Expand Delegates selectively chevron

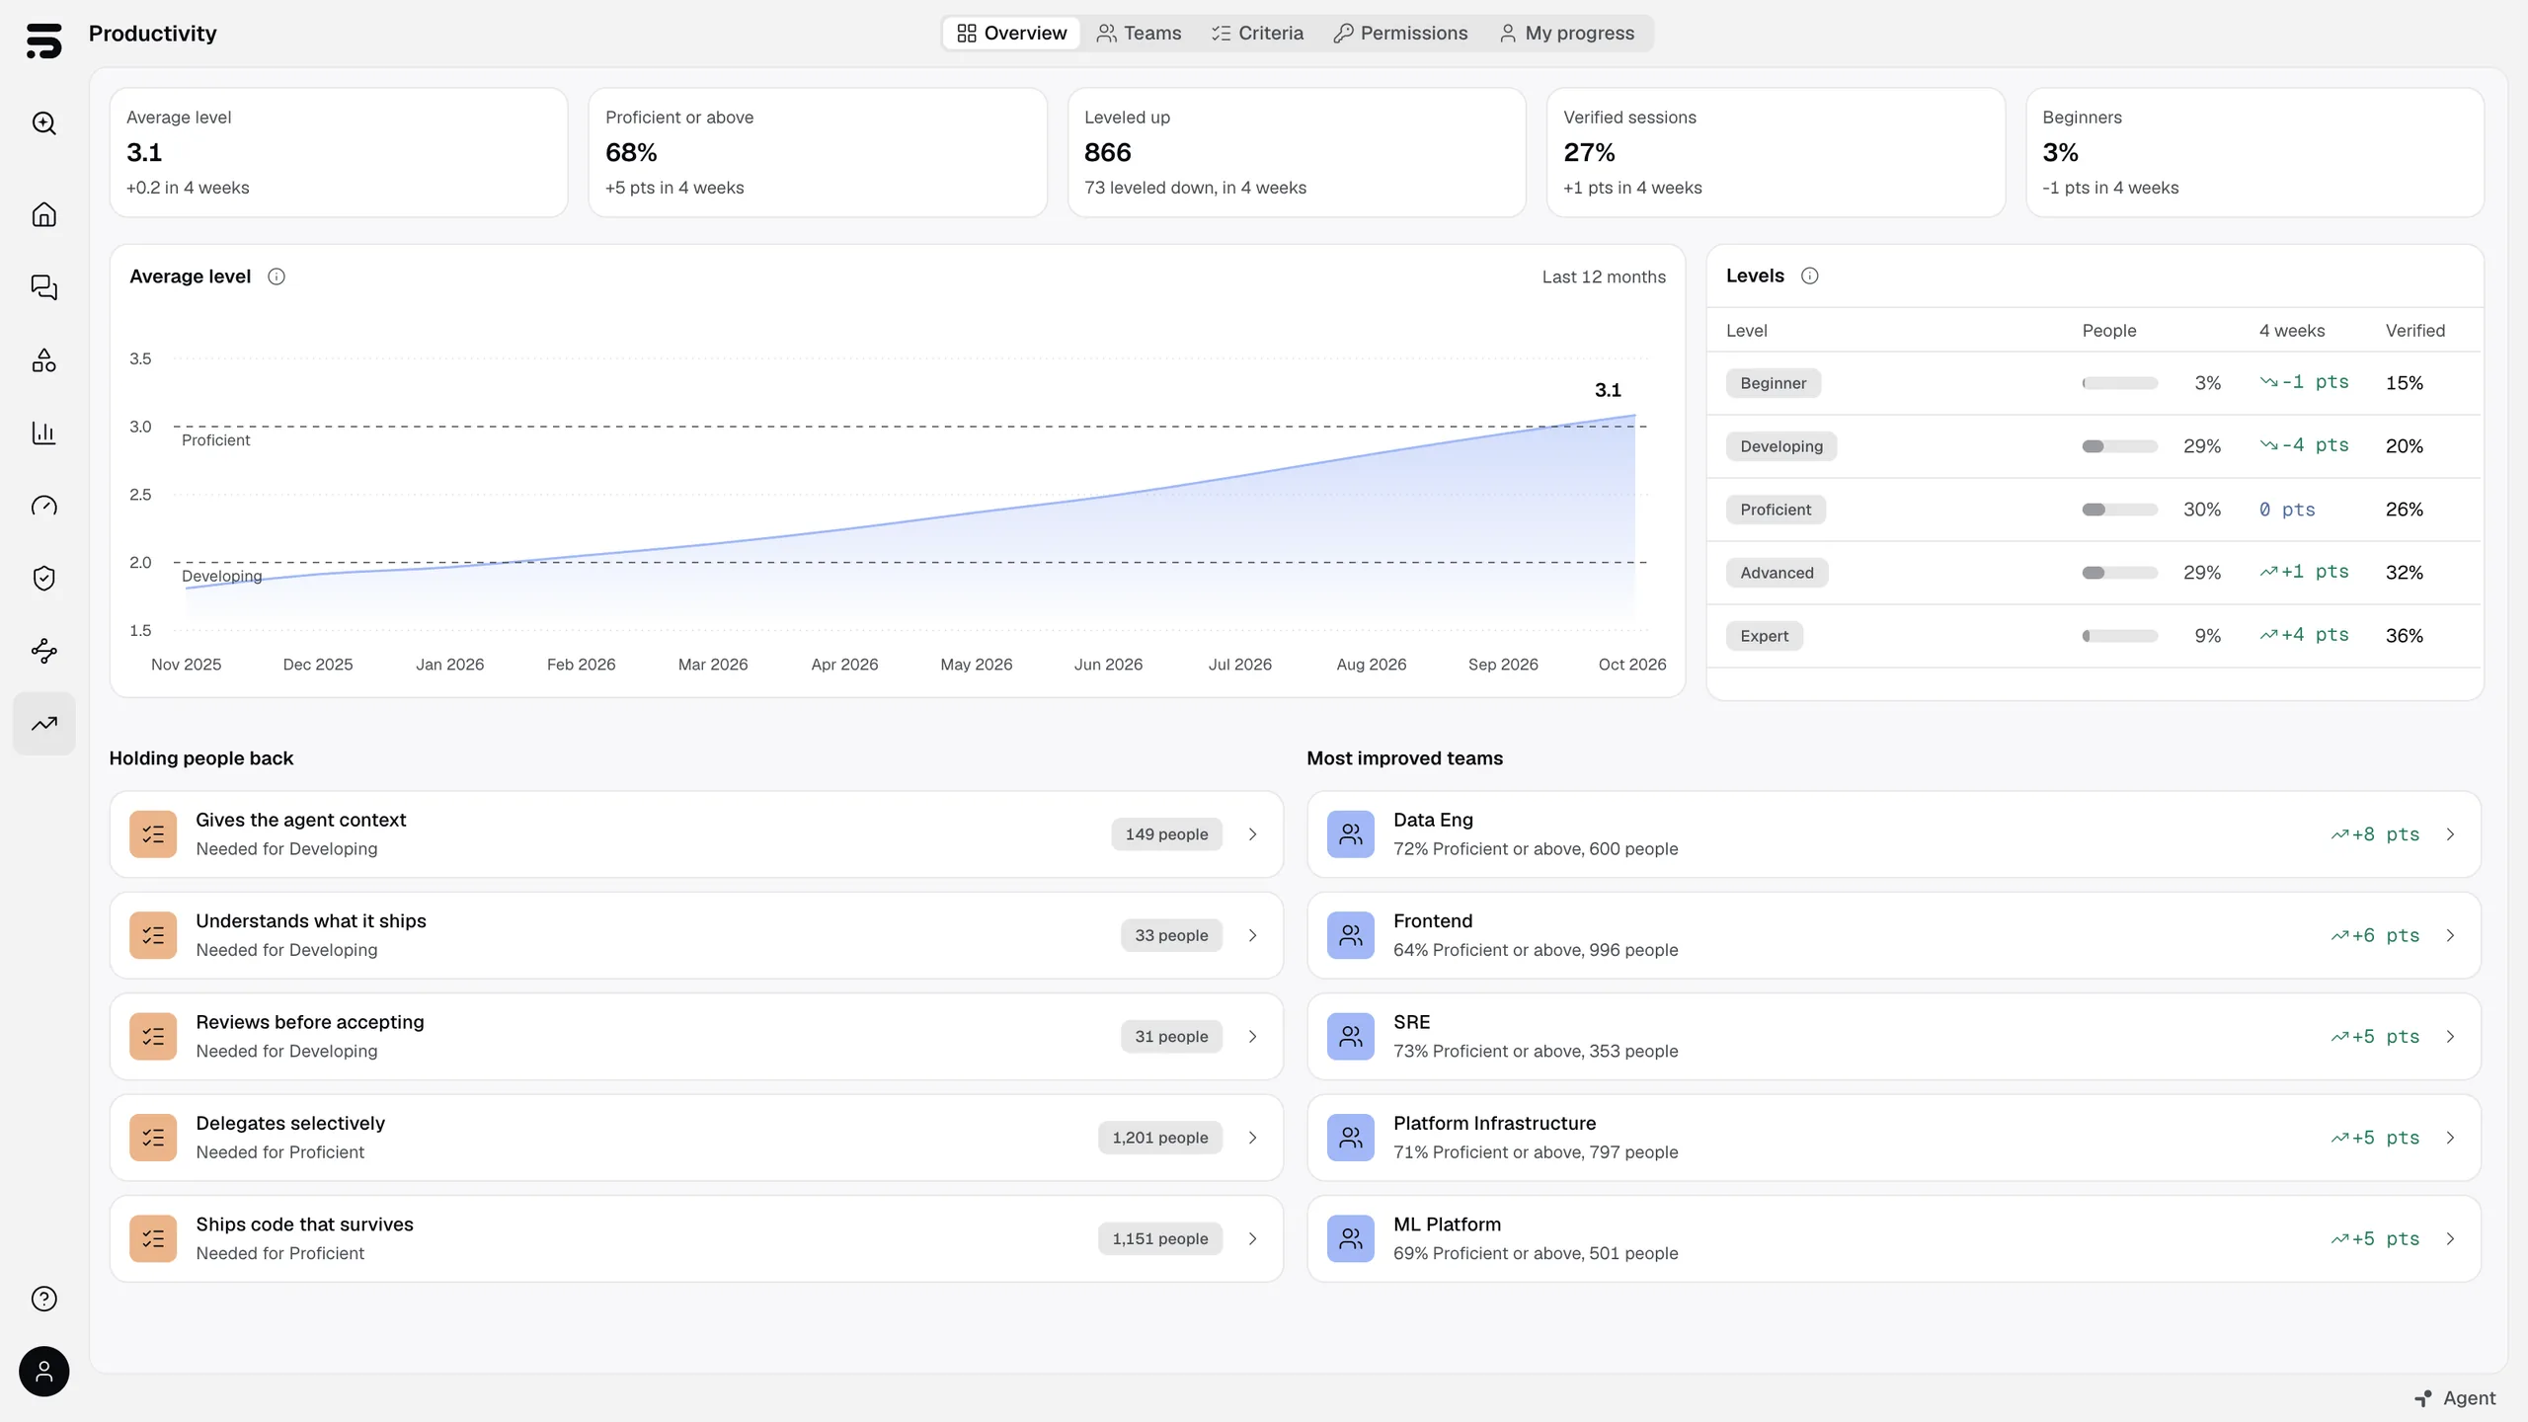click(1252, 1138)
